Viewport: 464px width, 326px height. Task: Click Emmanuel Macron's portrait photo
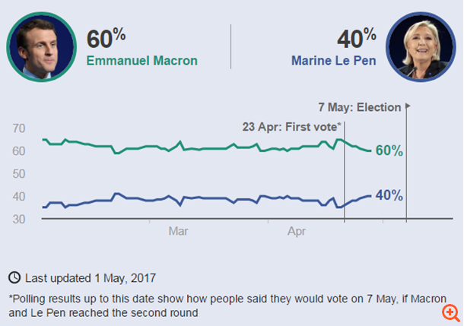[x=42, y=46]
